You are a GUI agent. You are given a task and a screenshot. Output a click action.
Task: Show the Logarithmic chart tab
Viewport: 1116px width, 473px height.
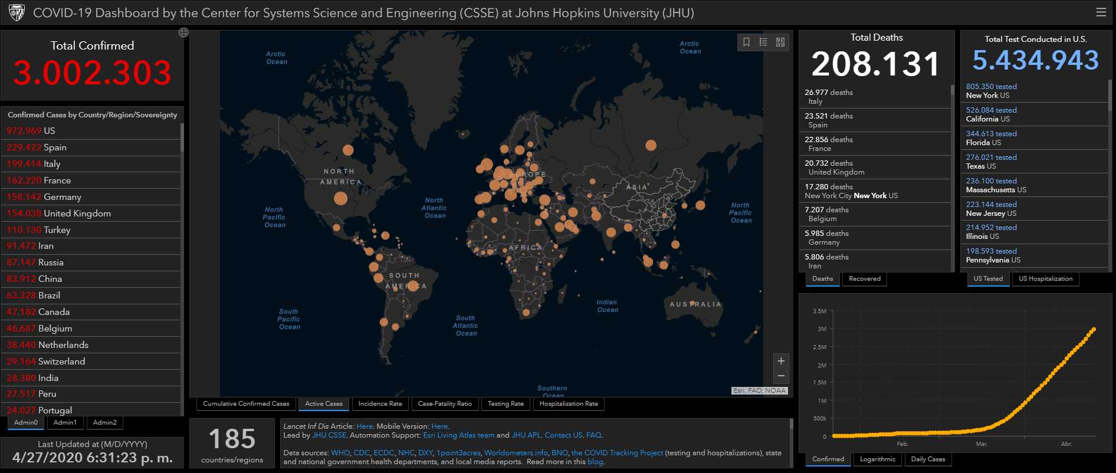[878, 459]
